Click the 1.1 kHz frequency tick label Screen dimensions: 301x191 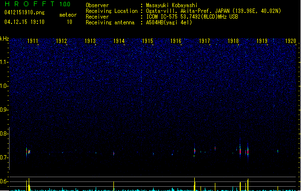click(4, 62)
